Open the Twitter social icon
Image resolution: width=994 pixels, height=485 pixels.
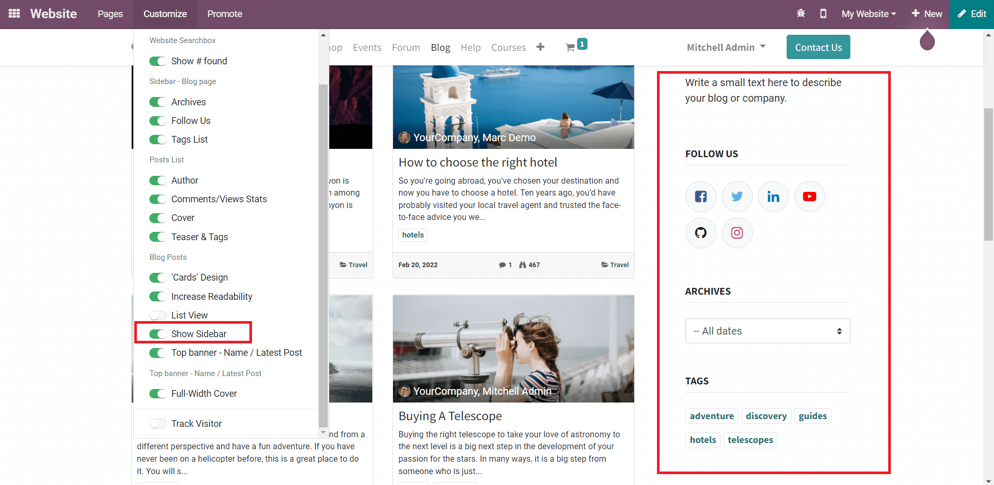click(737, 197)
